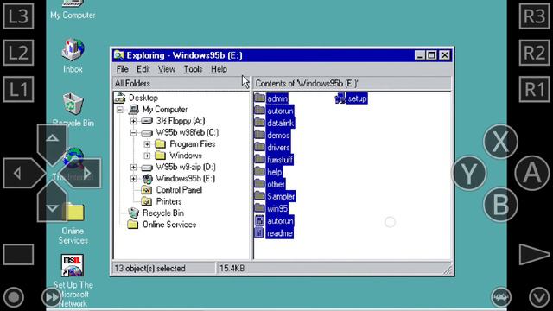Tap the D-pad up arrow
This screenshot has height=311, width=553.
52,144
